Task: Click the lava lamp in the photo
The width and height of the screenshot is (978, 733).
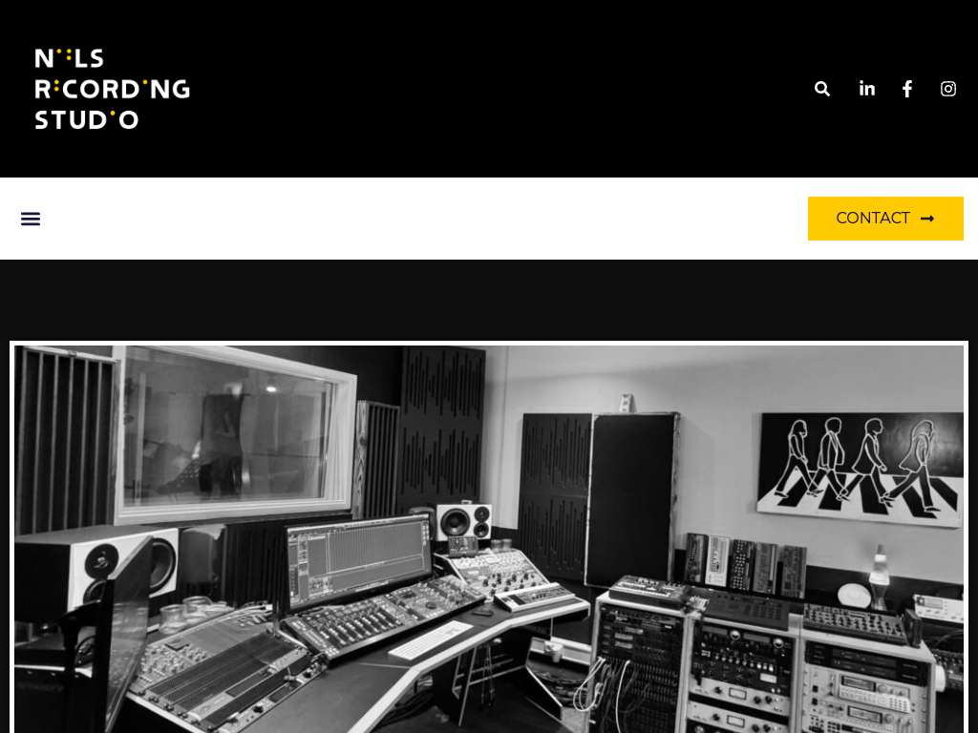Action: pos(880,576)
